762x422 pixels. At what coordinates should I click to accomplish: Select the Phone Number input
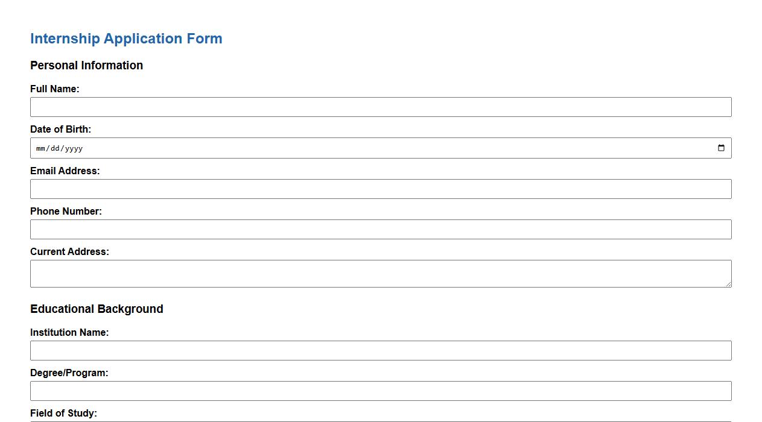point(380,229)
